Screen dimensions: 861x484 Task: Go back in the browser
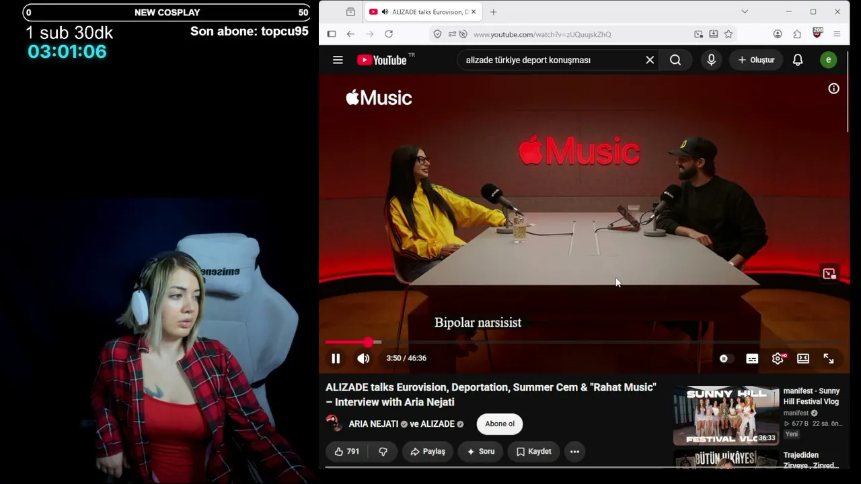tap(350, 34)
